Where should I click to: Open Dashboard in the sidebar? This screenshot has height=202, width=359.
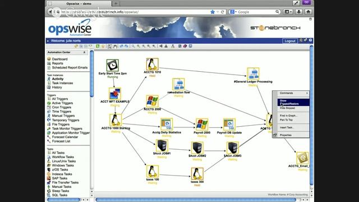(59, 59)
